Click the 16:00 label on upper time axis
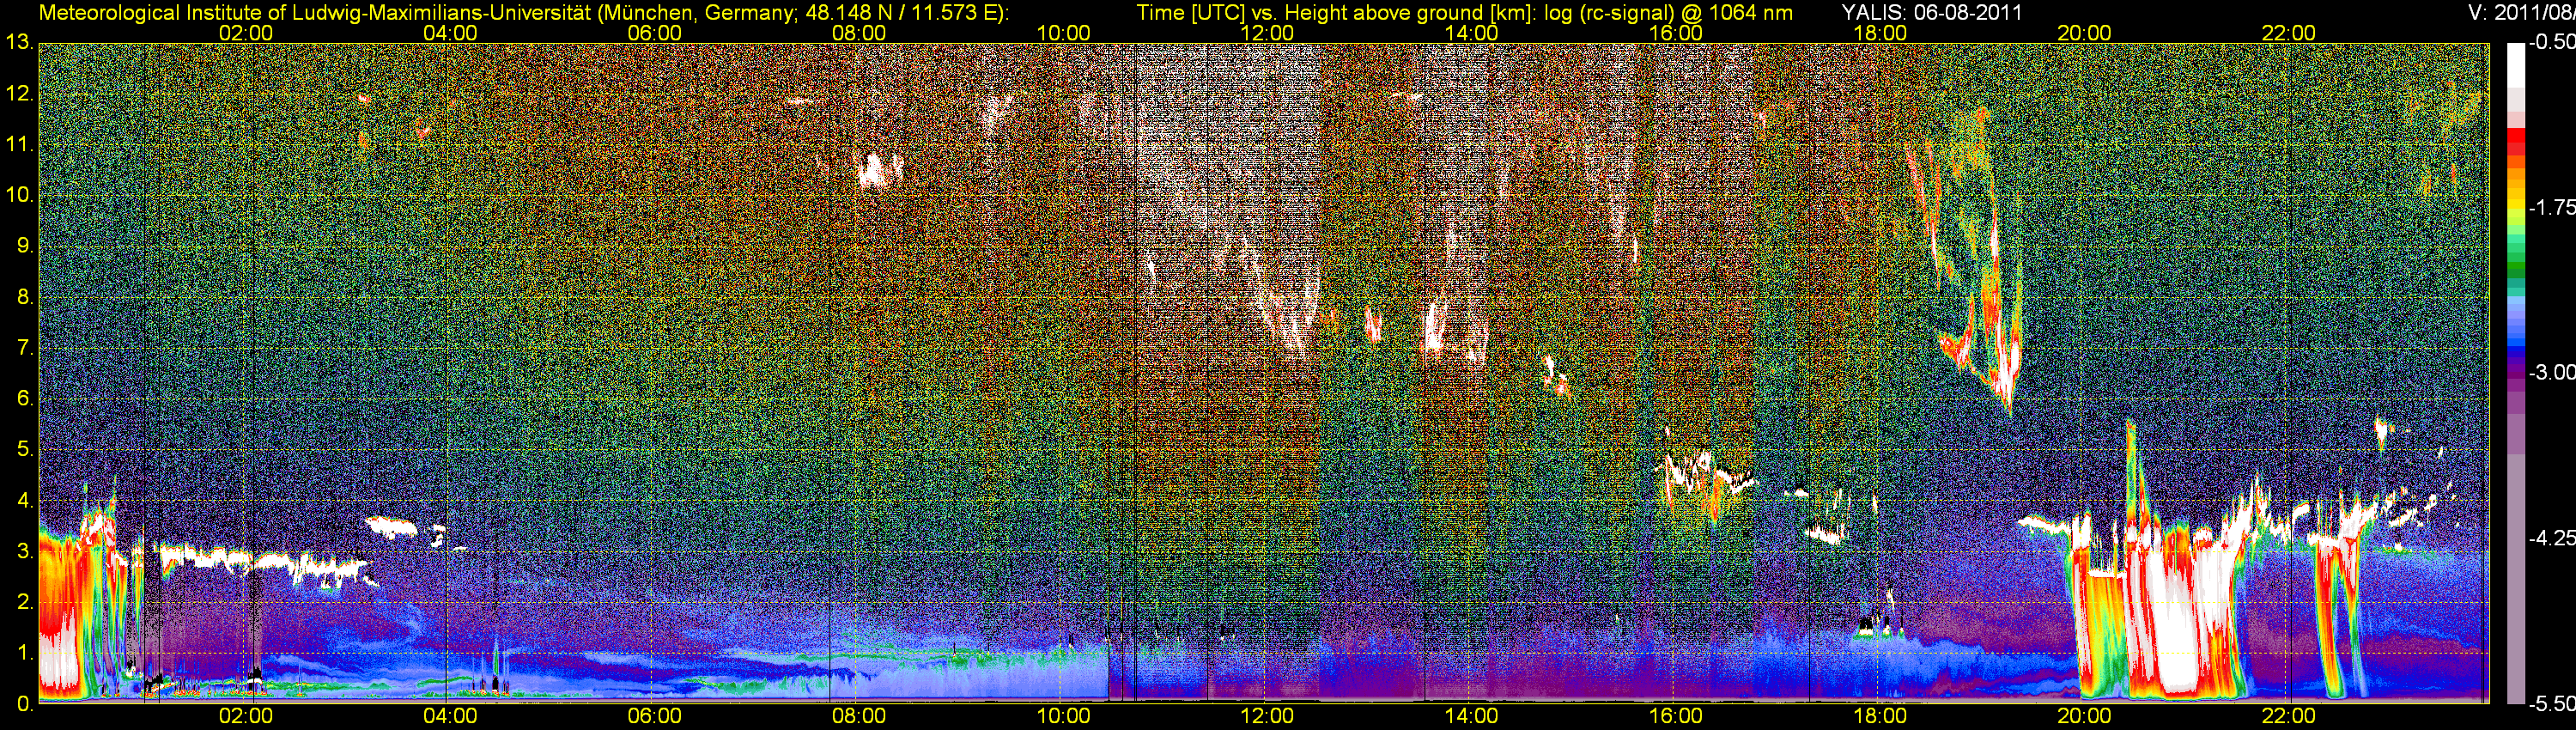Screen dimensions: 2576x730 tap(1675, 33)
